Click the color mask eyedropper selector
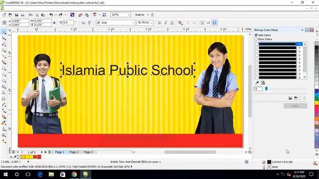This screenshot has height=179, width=319. click(x=257, y=83)
